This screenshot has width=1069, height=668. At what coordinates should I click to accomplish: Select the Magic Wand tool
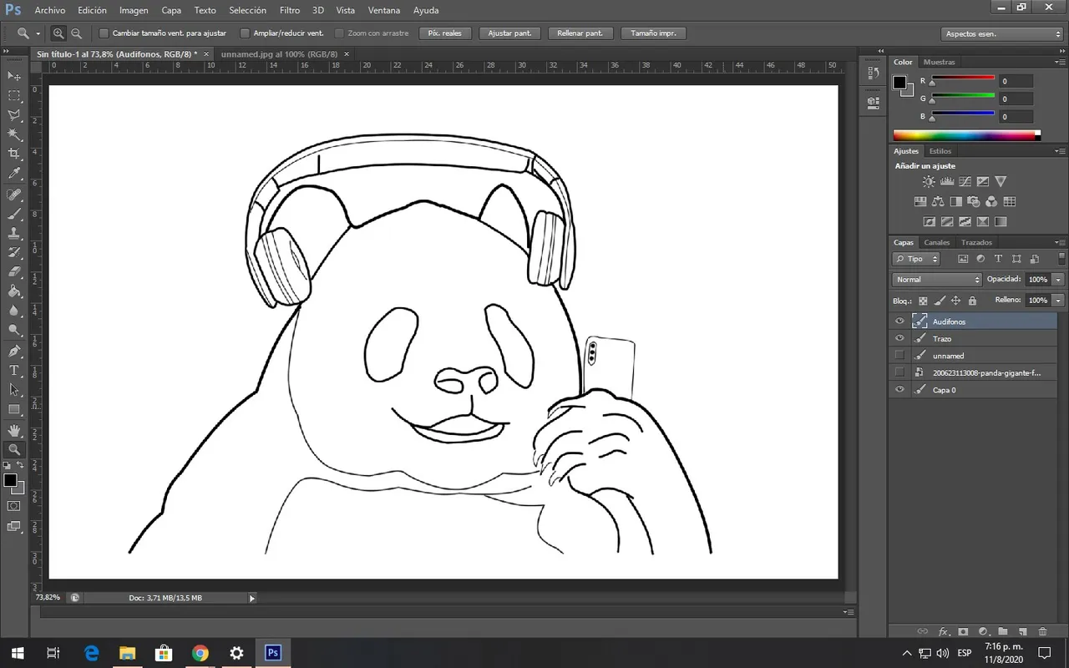coord(14,134)
